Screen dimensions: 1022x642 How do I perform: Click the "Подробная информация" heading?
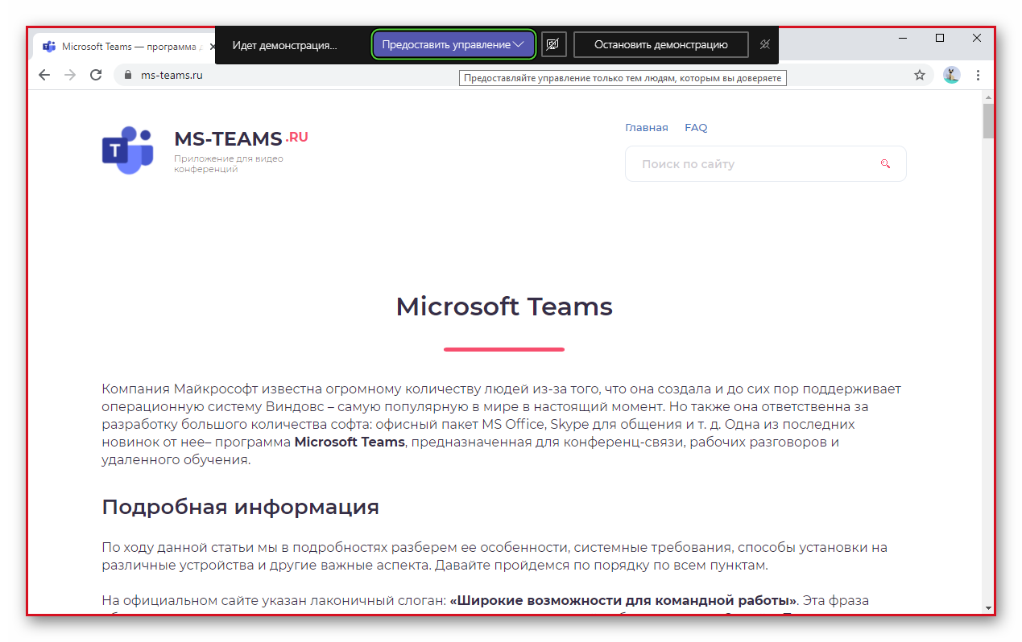(240, 508)
